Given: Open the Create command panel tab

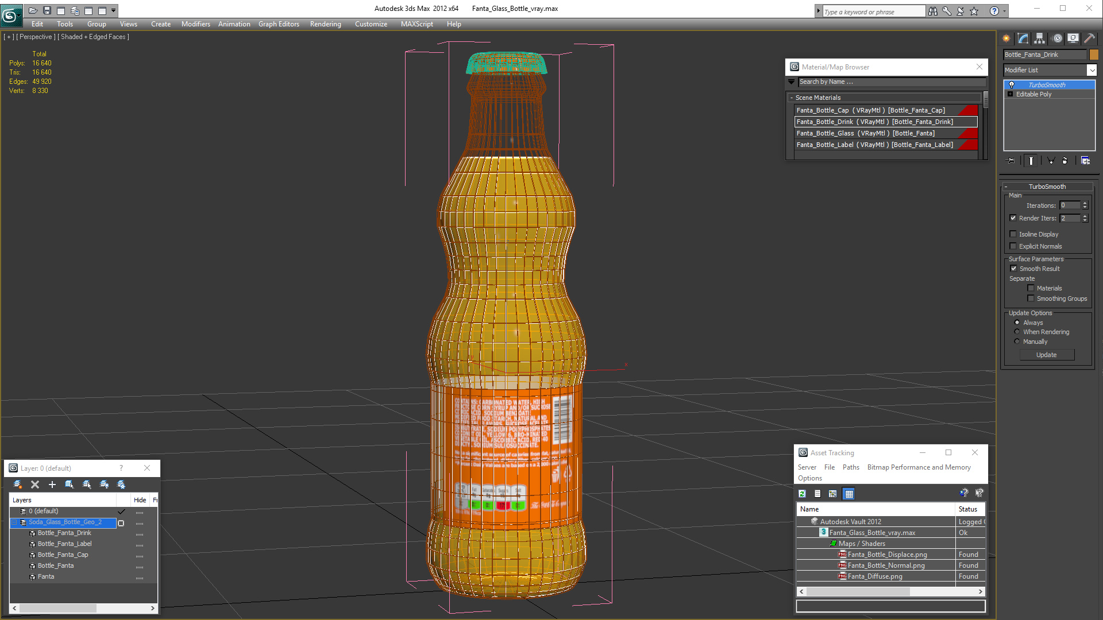Looking at the screenshot, I should (1006, 38).
